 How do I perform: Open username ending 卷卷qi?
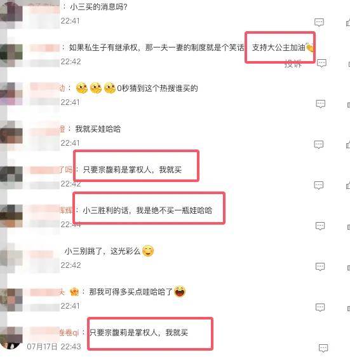click(x=69, y=333)
